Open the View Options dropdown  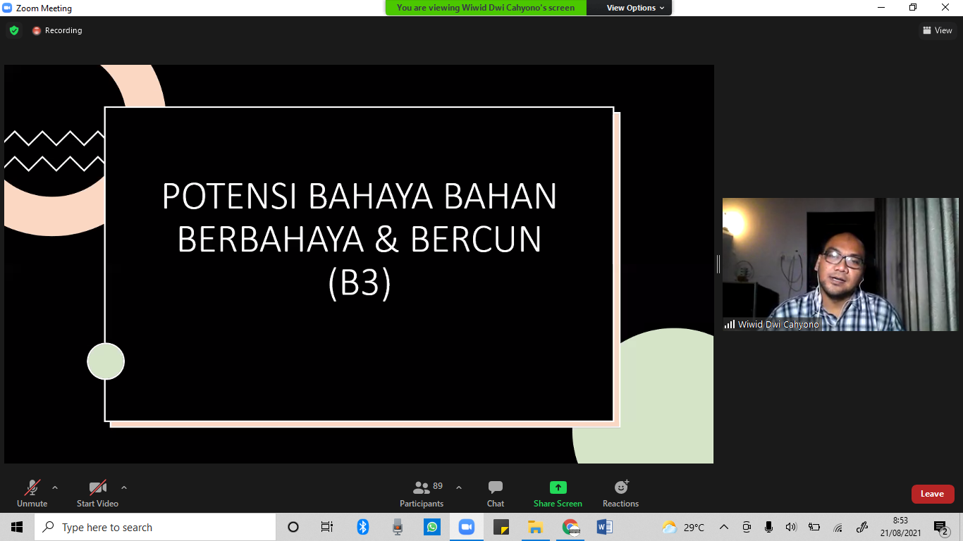[635, 8]
